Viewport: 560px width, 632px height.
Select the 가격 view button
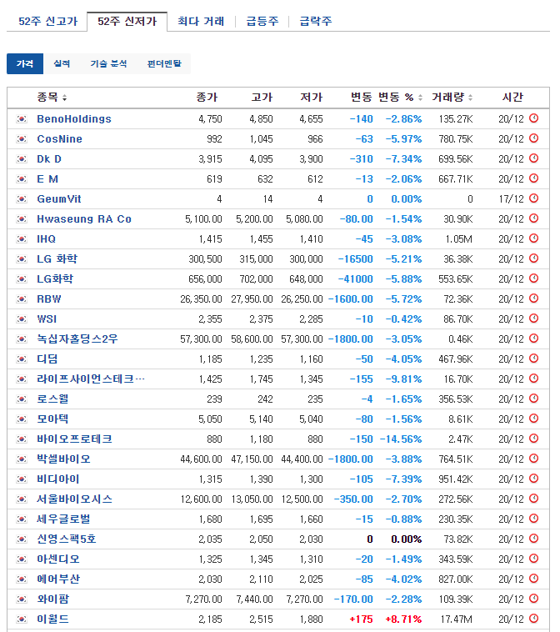pyautogui.click(x=25, y=63)
